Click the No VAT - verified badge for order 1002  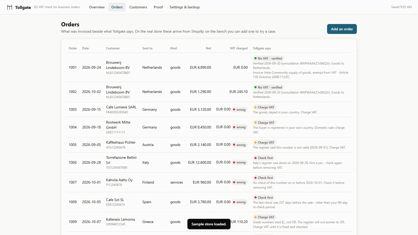click(x=268, y=87)
